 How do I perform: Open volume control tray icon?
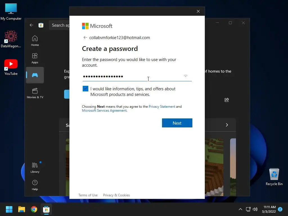click(x=255, y=209)
